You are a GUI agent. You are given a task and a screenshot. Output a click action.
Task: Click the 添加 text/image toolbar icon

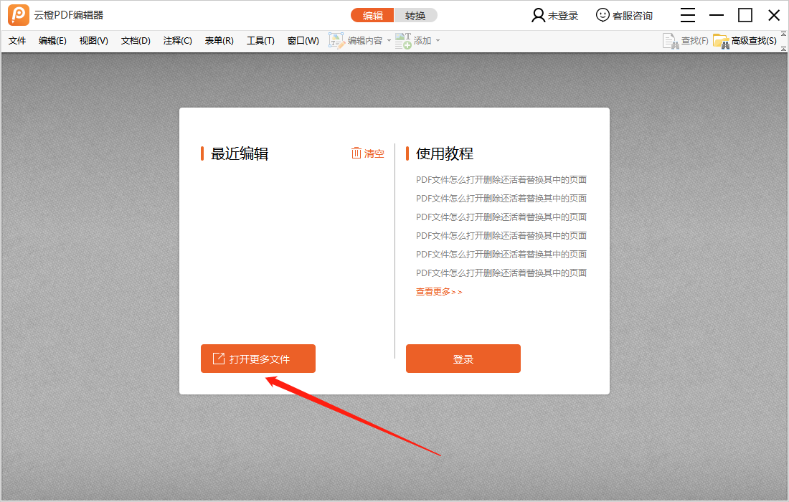[x=403, y=41]
